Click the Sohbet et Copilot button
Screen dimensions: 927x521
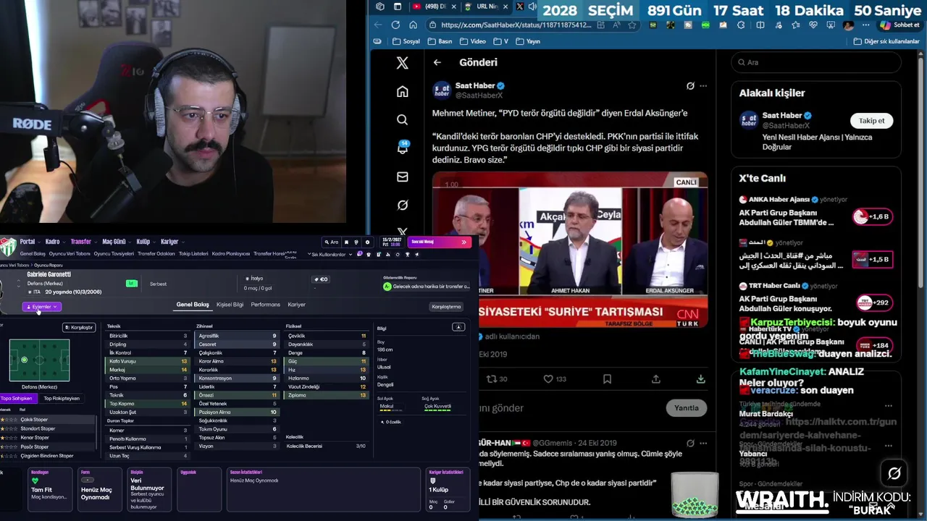click(899, 25)
